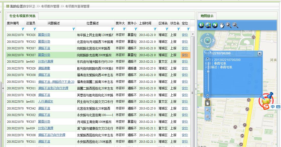Select the highlighted hand tool on map's vertical bar

pyautogui.click(x=208, y=103)
